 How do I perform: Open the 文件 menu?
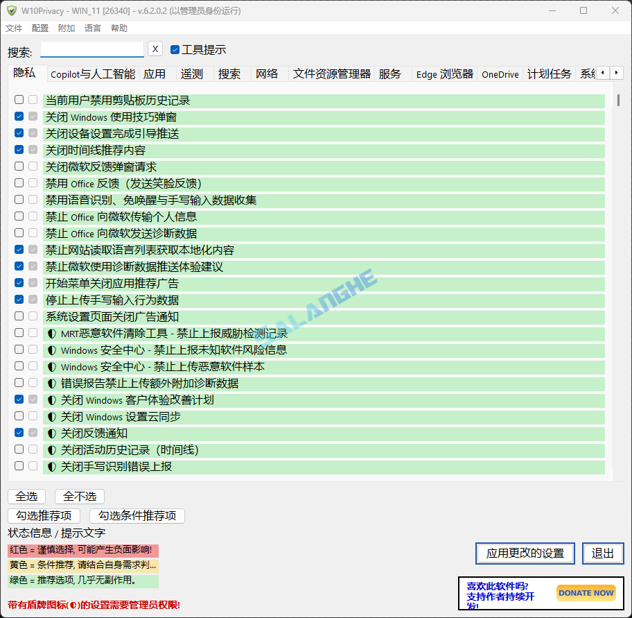tap(14, 28)
